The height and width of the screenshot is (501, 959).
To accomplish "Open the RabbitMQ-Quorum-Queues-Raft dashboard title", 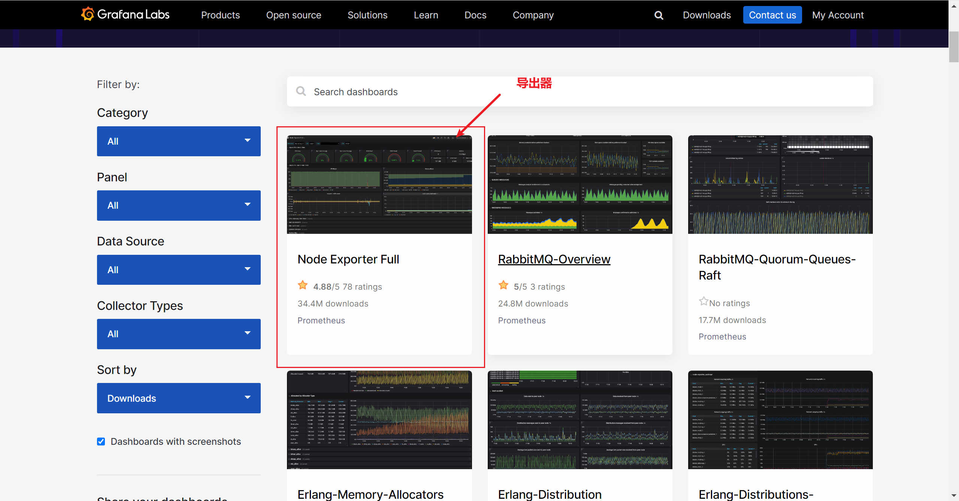I will pos(777,267).
